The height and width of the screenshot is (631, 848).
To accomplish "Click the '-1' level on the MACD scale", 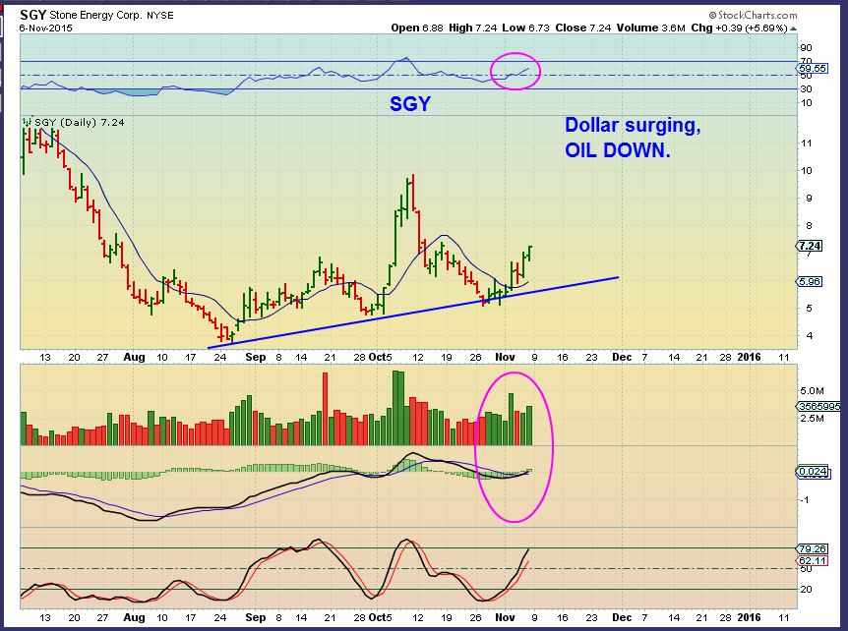I will pos(806,500).
